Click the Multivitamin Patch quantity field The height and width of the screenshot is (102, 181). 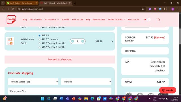77,41
